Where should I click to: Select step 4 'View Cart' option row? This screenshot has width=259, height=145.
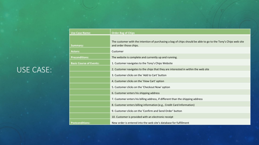pyautogui.click(x=180, y=80)
